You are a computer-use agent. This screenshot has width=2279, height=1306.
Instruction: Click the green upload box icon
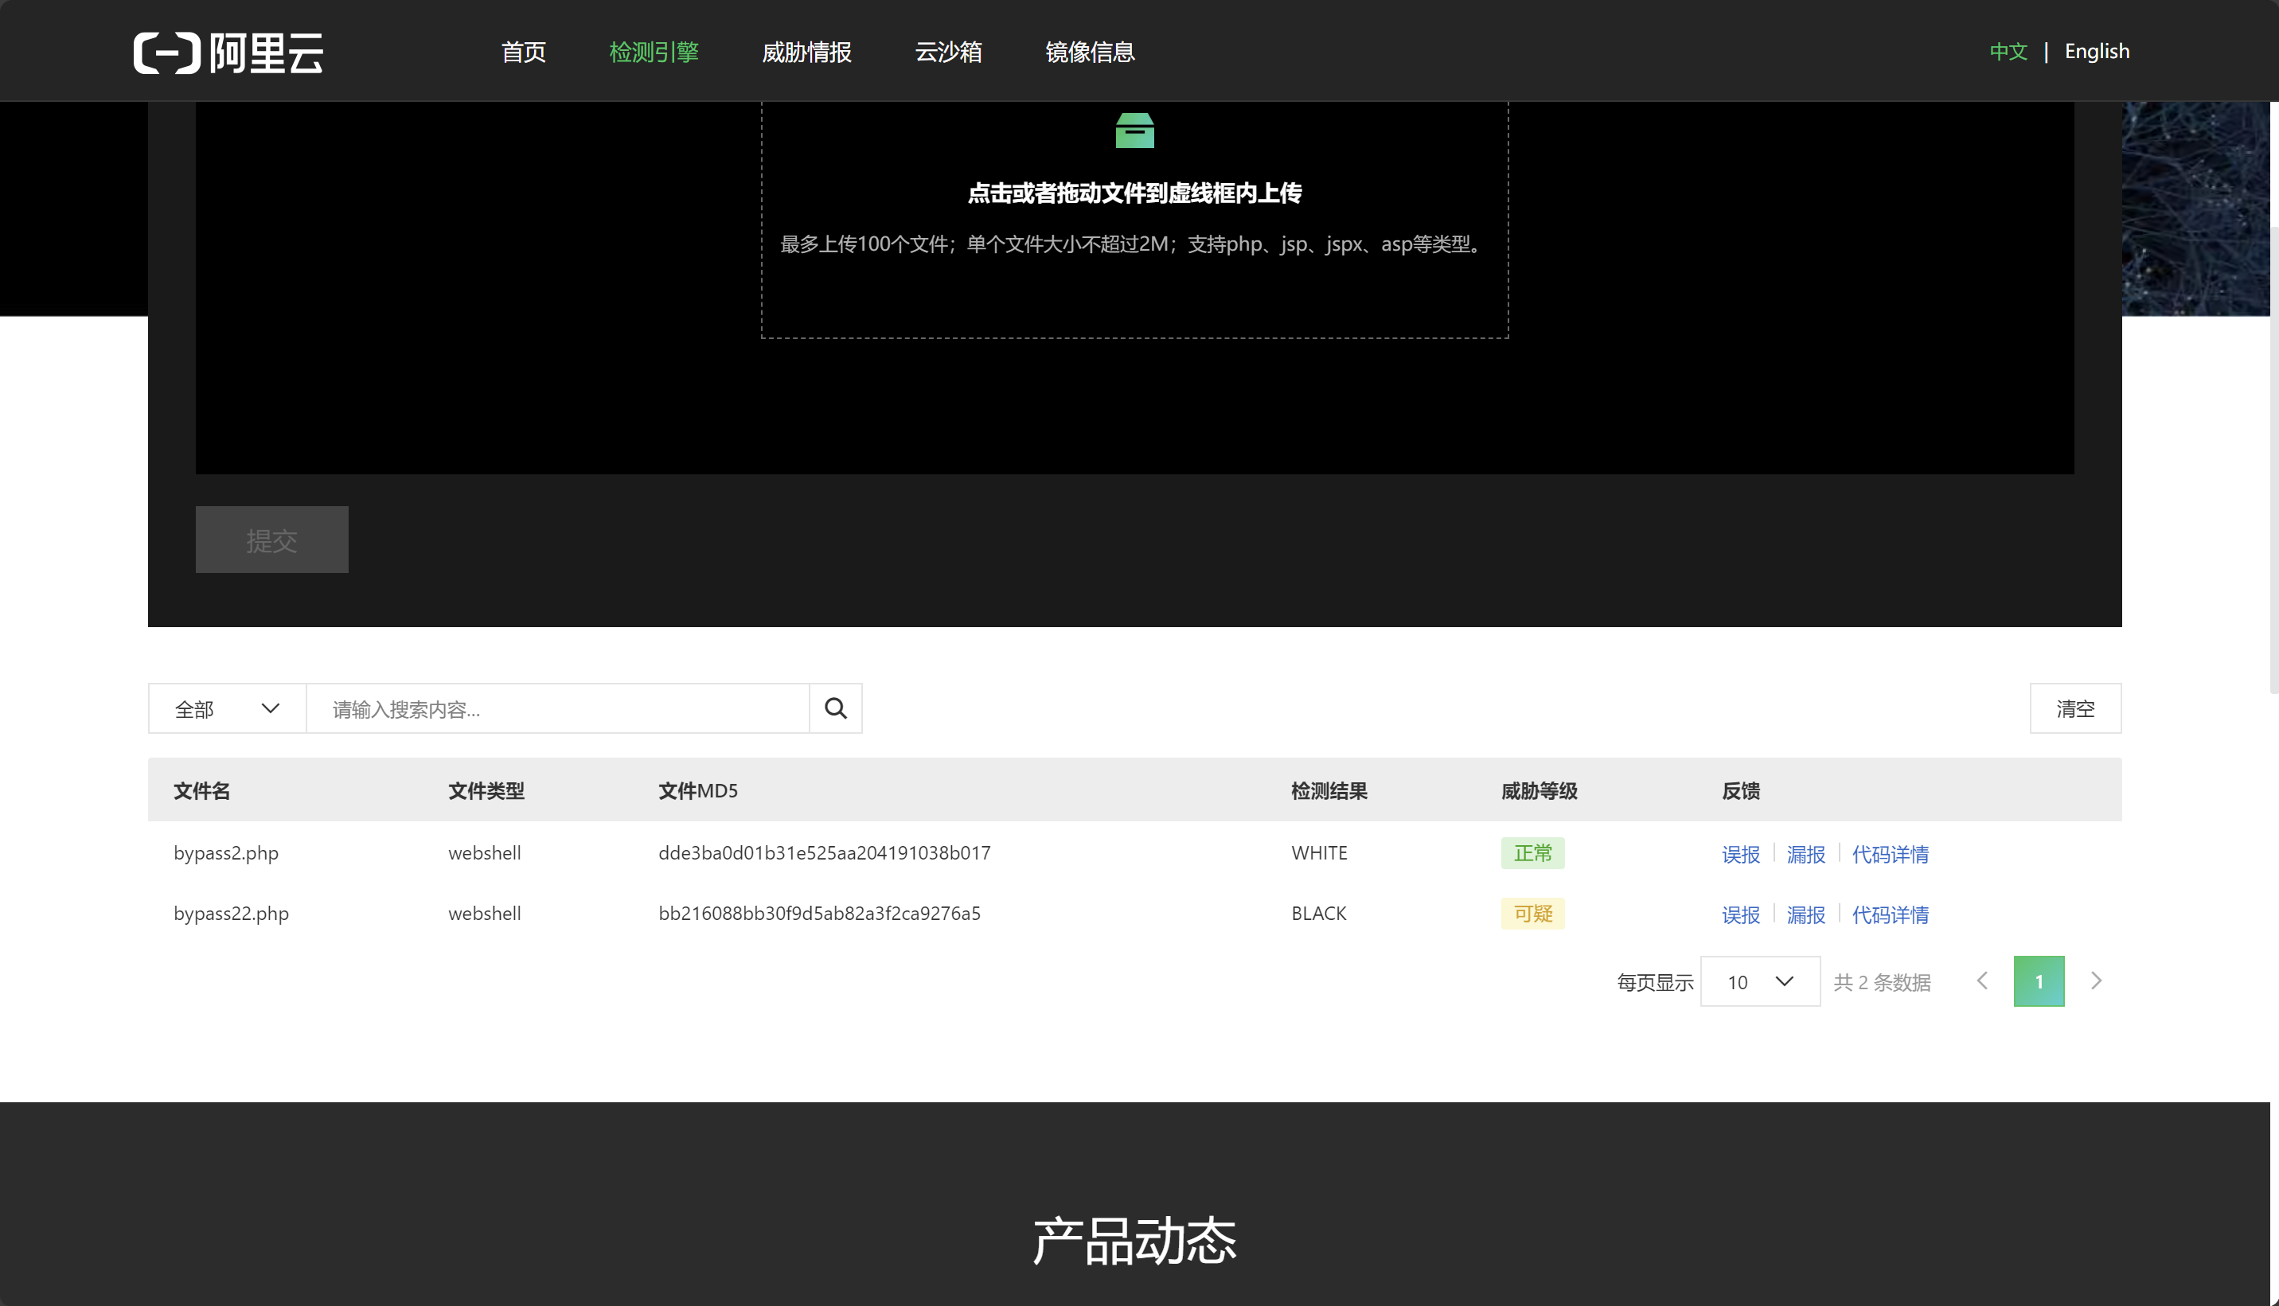coord(1134,131)
